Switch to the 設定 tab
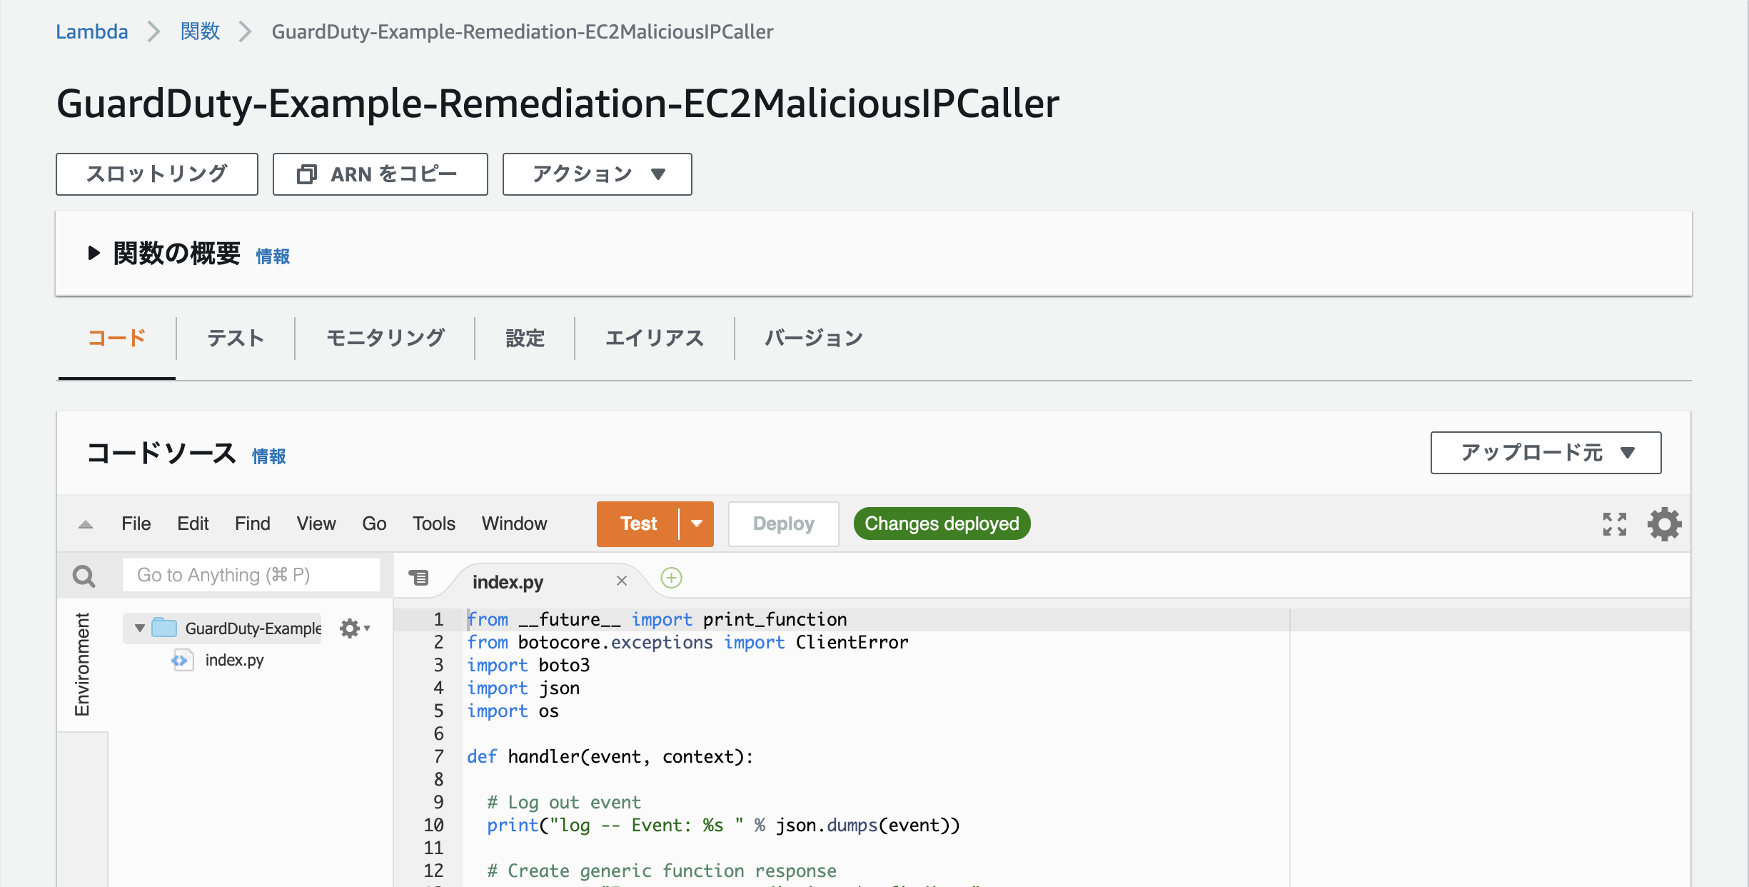Viewport: 1749px width, 887px height. click(x=525, y=338)
